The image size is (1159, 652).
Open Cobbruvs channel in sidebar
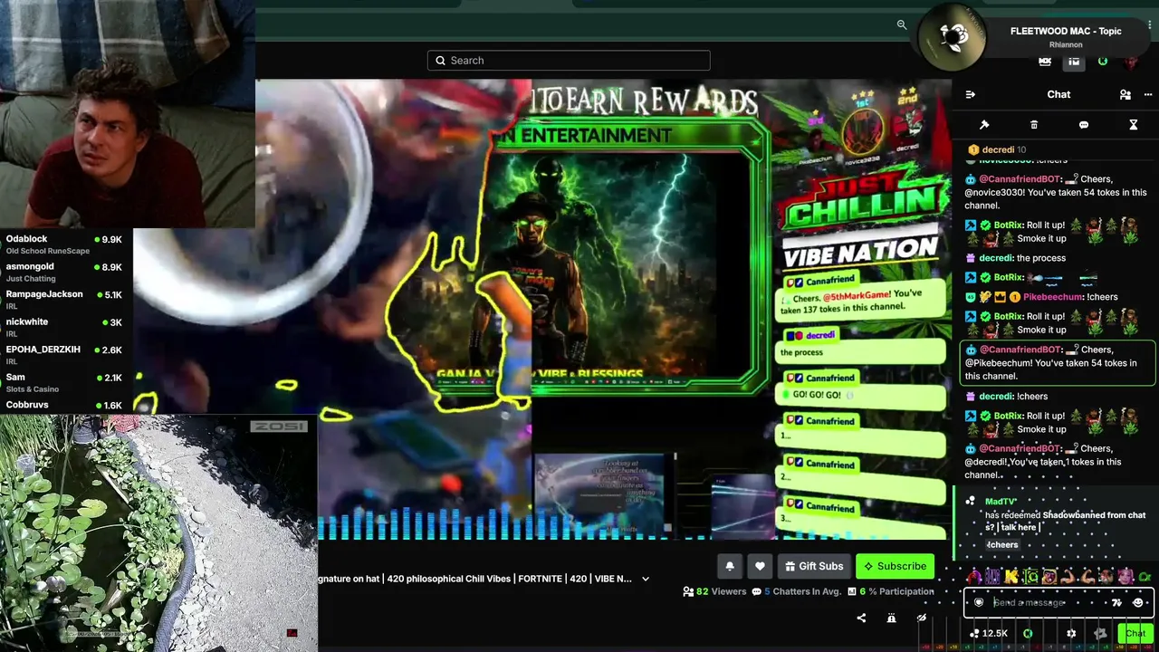(x=64, y=405)
